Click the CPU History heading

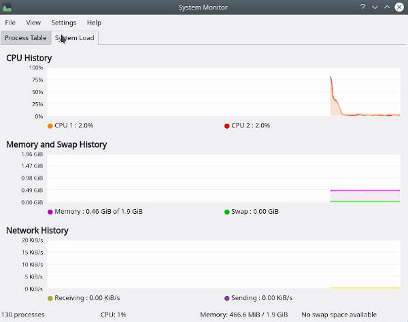pyautogui.click(x=29, y=58)
